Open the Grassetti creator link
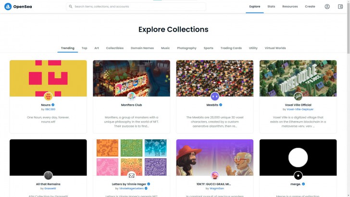The height and width of the screenshot is (197, 350). point(50,188)
